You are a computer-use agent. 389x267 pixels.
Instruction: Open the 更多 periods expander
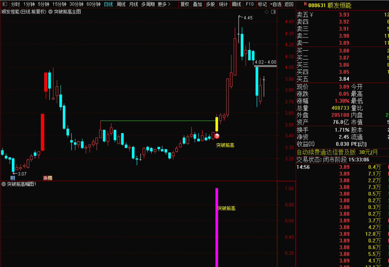(x=164, y=4)
